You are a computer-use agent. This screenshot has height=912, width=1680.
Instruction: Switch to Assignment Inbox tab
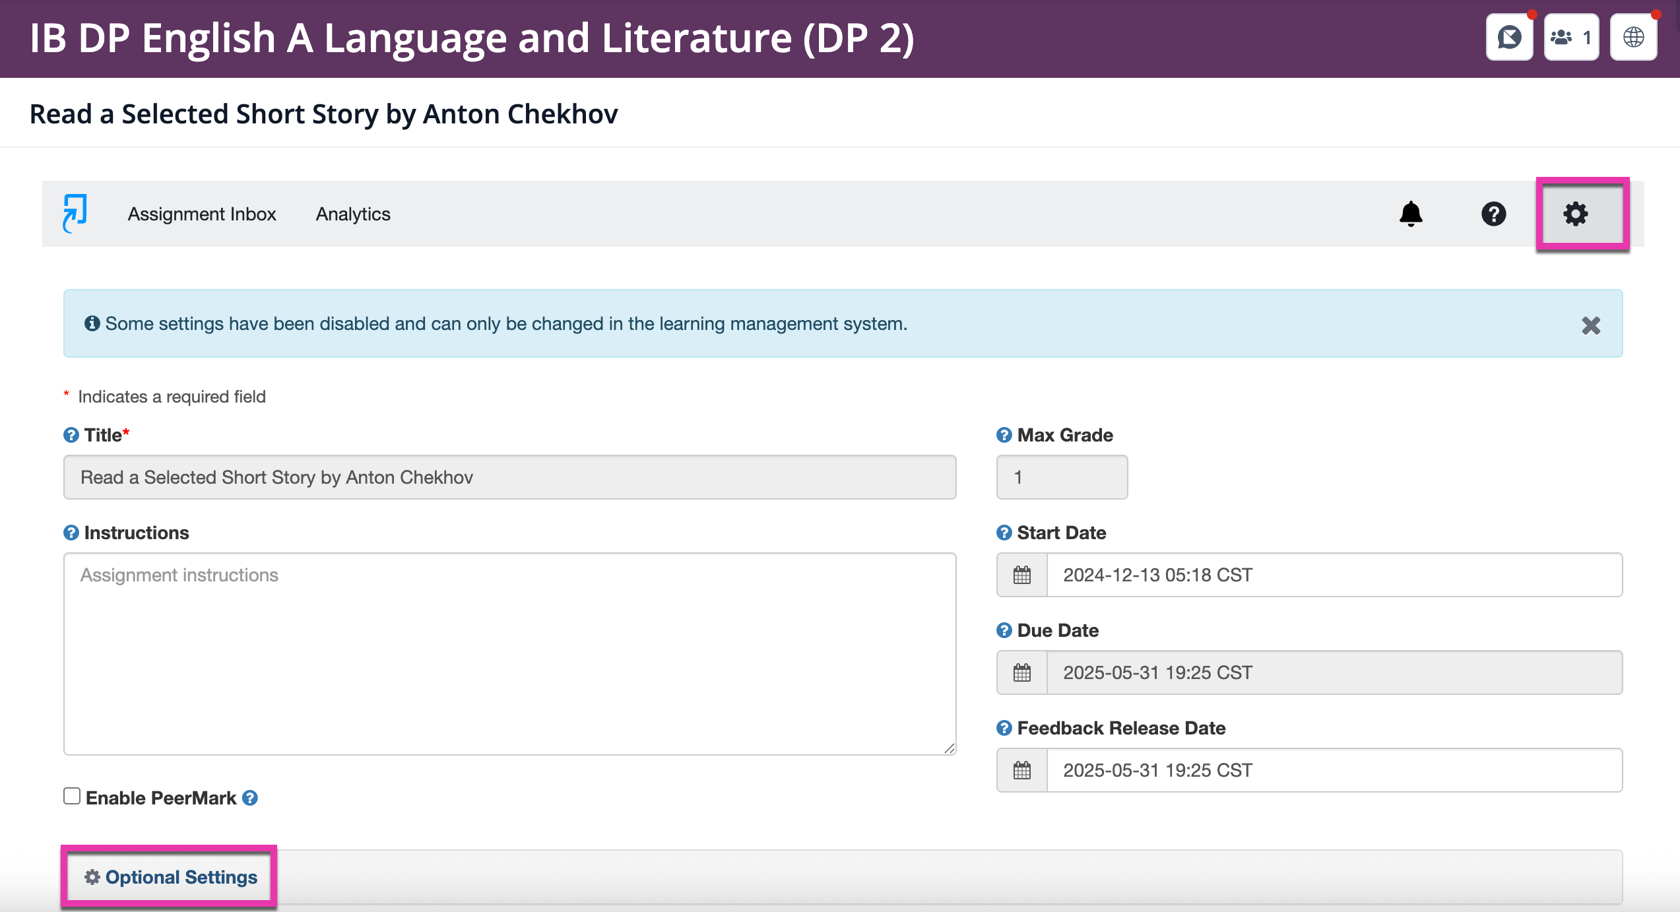point(202,214)
